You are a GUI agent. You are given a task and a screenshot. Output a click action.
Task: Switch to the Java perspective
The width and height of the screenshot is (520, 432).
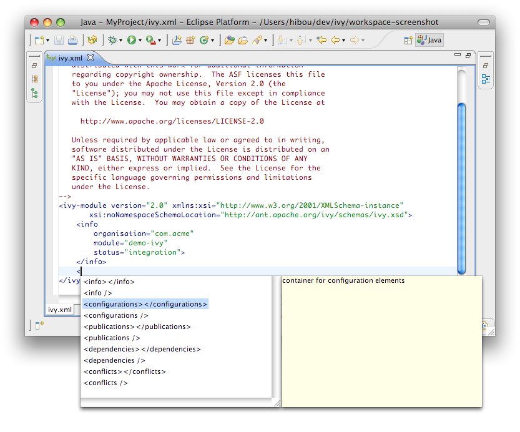[431, 41]
